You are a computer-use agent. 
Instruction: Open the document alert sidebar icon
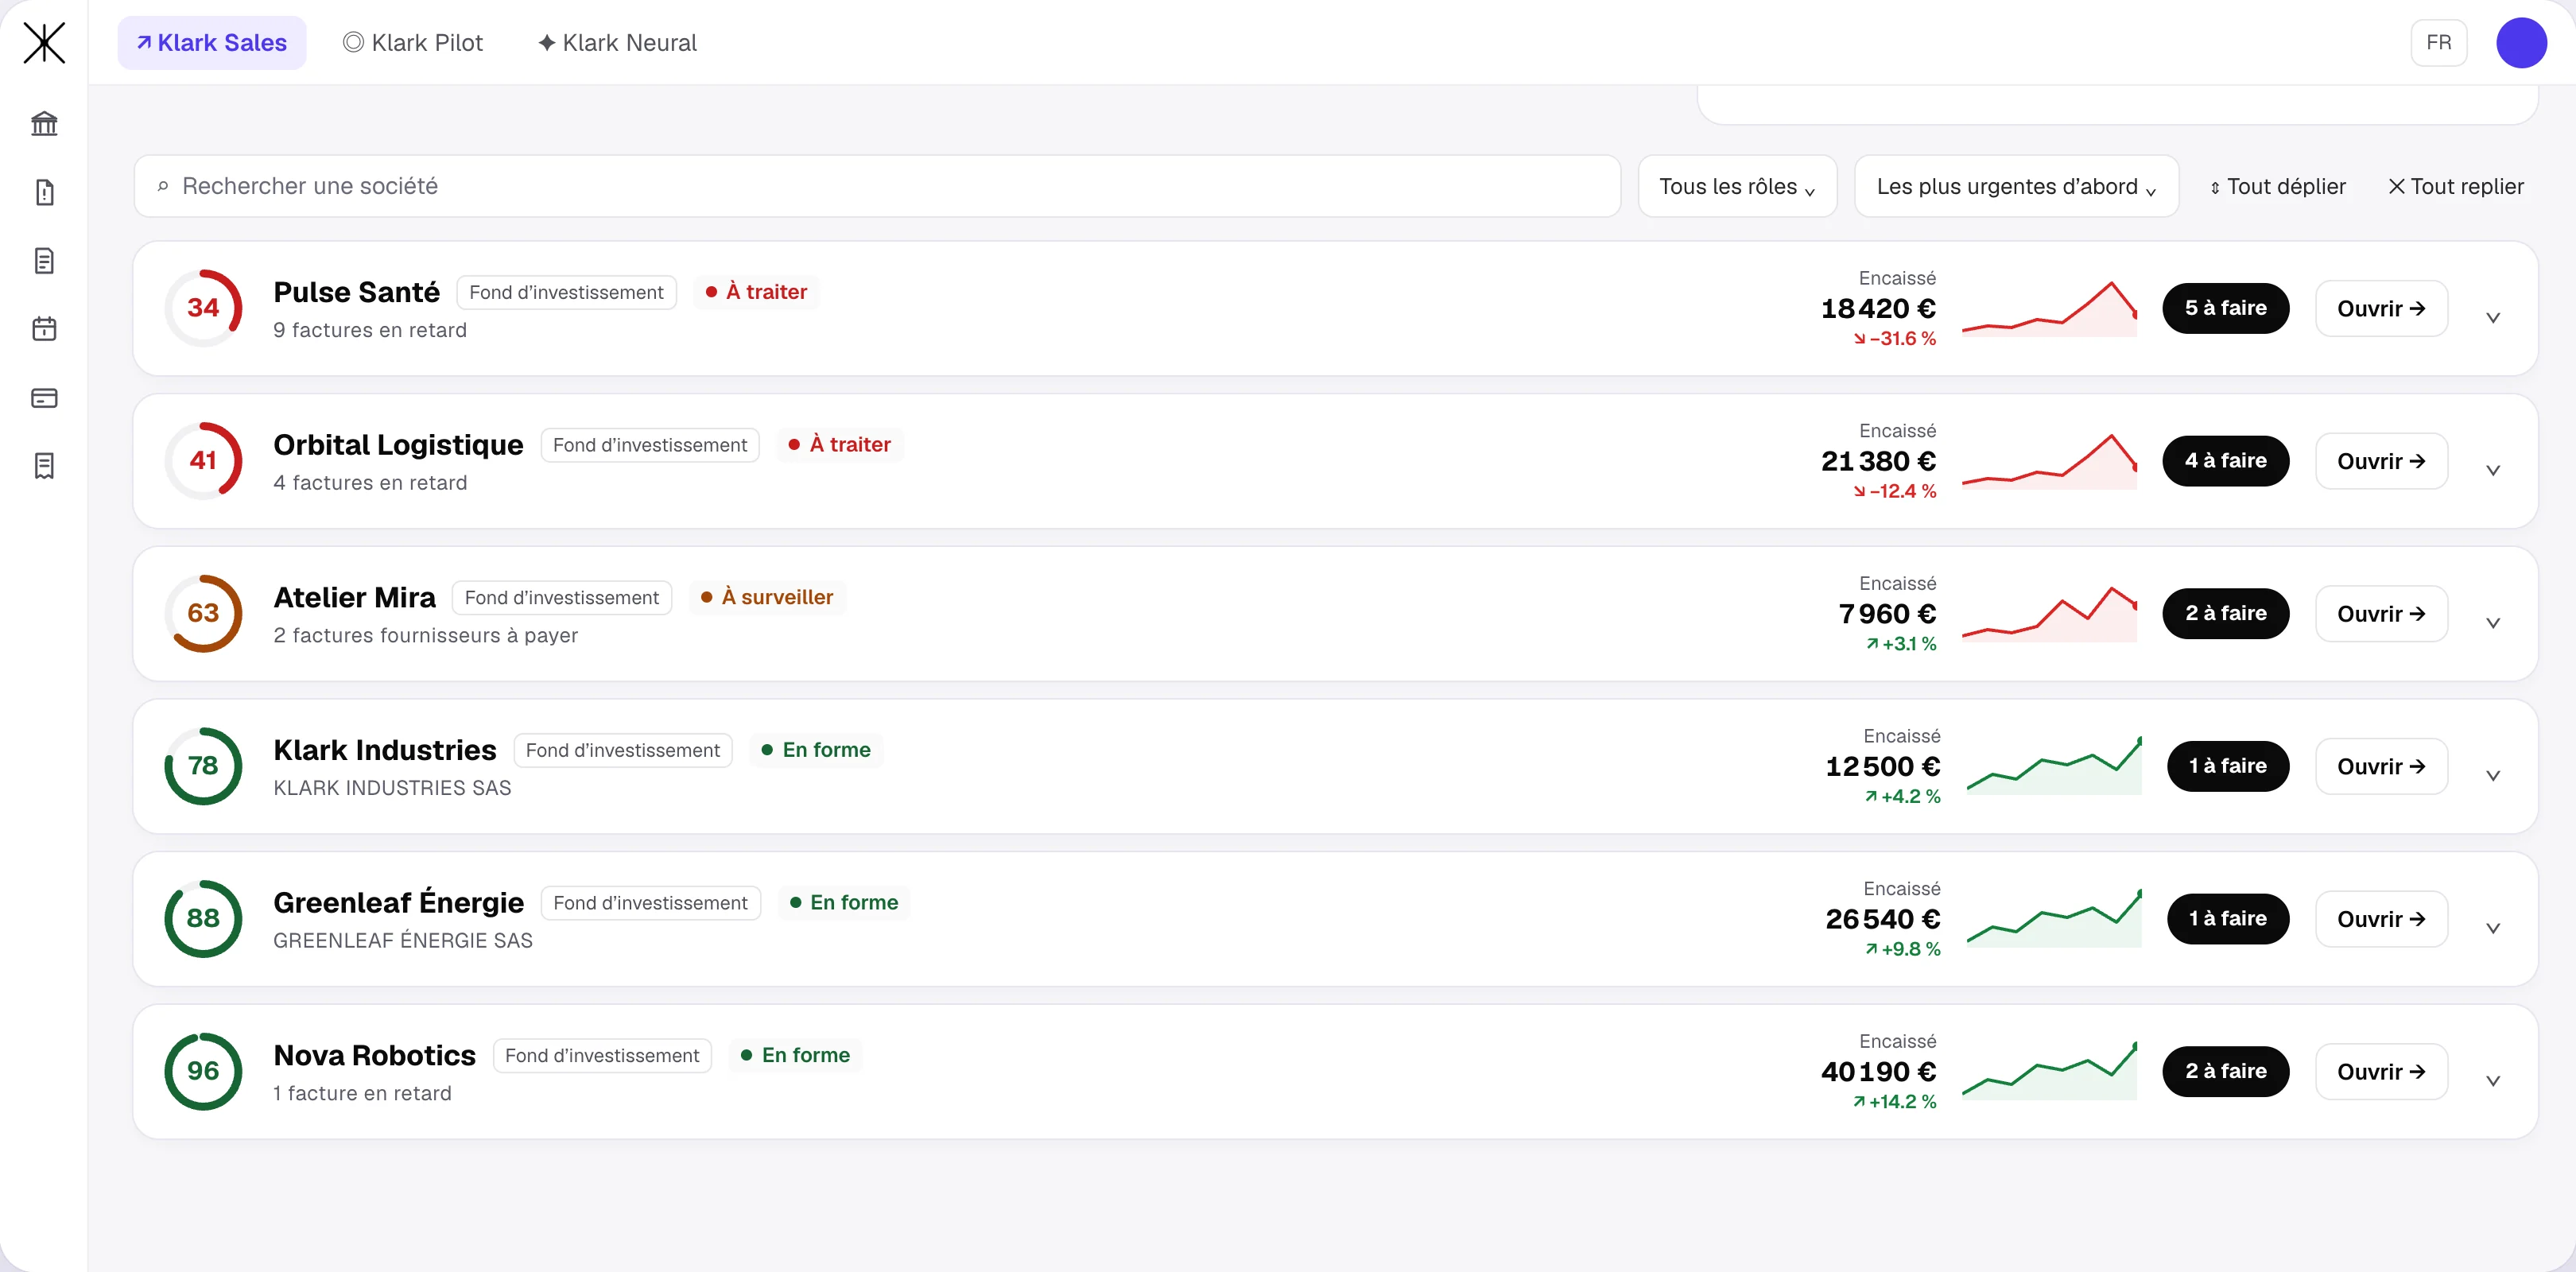pos(44,192)
